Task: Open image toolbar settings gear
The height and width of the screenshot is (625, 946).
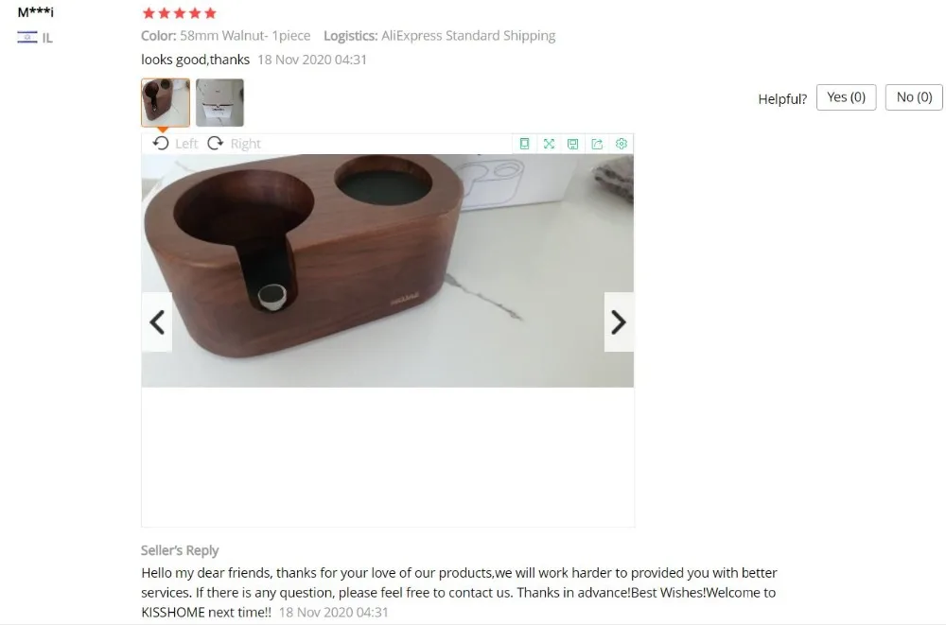Action: [x=621, y=144]
